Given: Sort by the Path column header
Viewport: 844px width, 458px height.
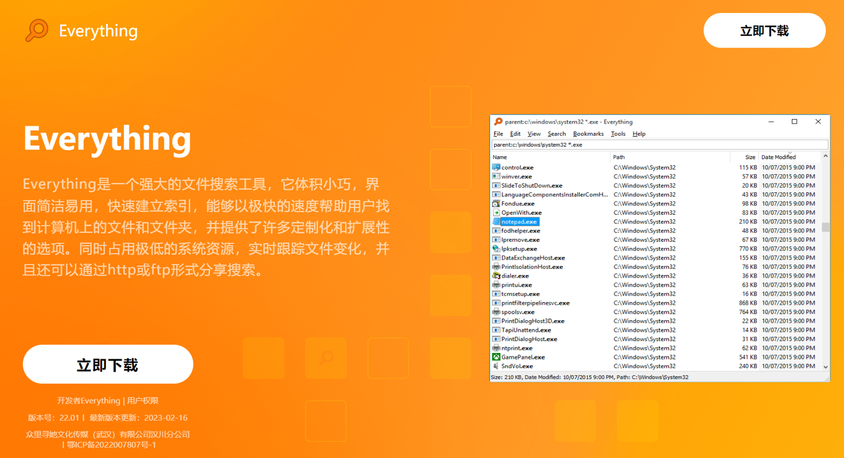Looking at the screenshot, I should [x=671, y=157].
